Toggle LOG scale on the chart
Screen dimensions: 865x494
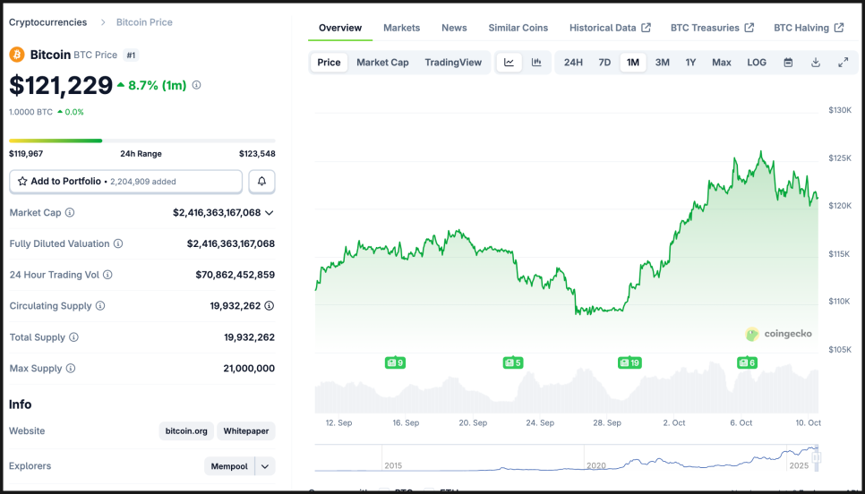(x=757, y=63)
